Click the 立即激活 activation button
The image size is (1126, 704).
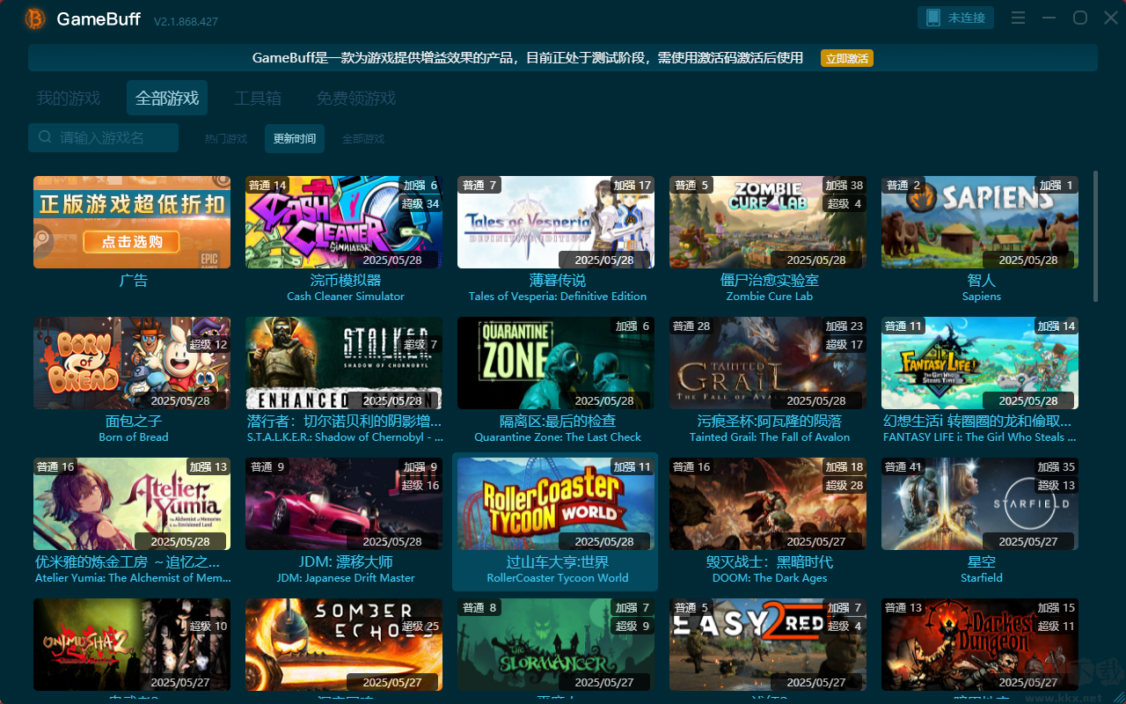coord(847,58)
